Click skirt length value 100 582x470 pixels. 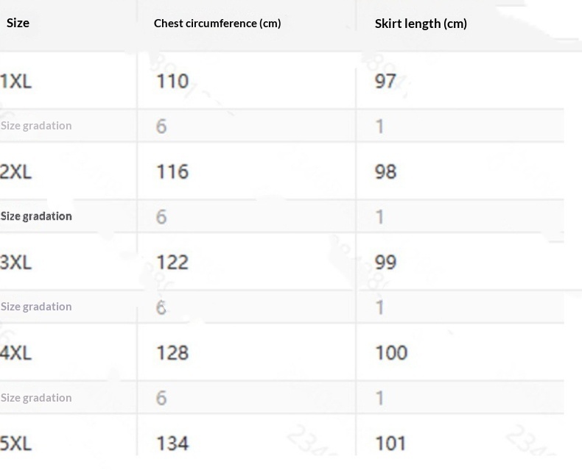390,353
